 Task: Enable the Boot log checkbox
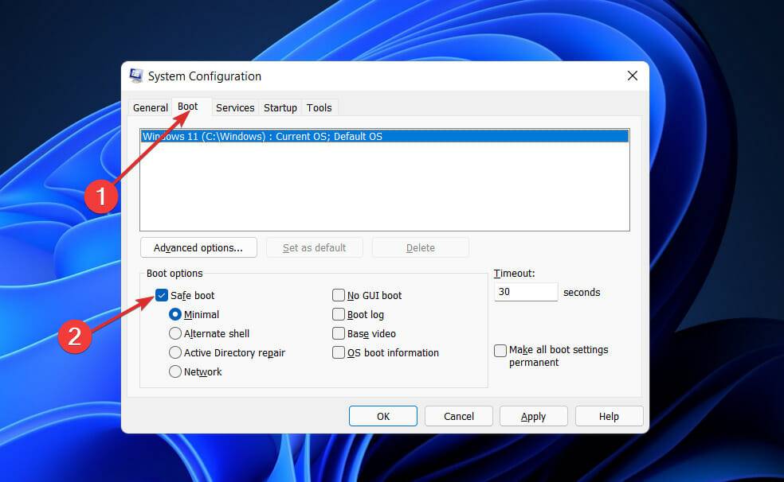339,314
